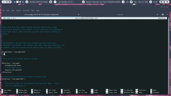Switch to the ec2-user example-nodejs tab

pos(41,14)
